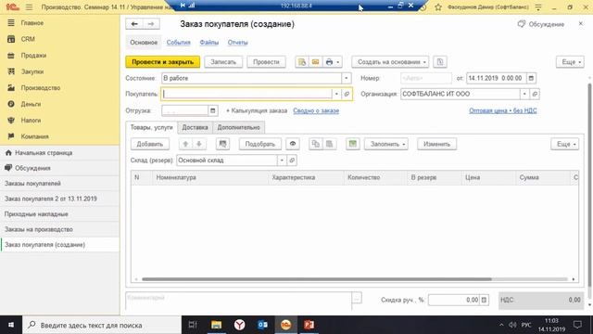
Task: Select the Дополнительно tab
Action: pyautogui.click(x=239, y=127)
